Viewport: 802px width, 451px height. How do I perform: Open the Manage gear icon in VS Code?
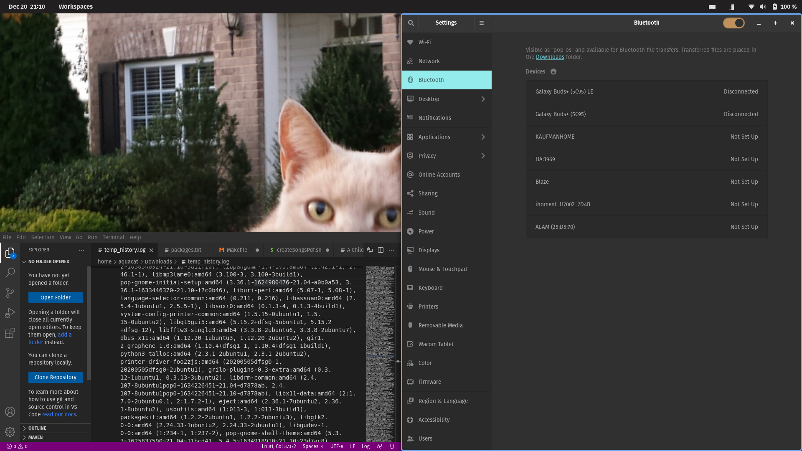pyautogui.click(x=10, y=432)
